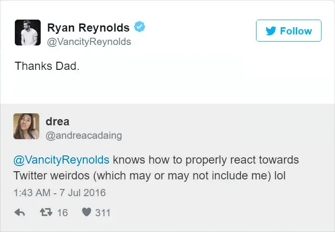Click the Twitter bird icon in Follow
This screenshot has width=335, height=232.
pos(271,31)
